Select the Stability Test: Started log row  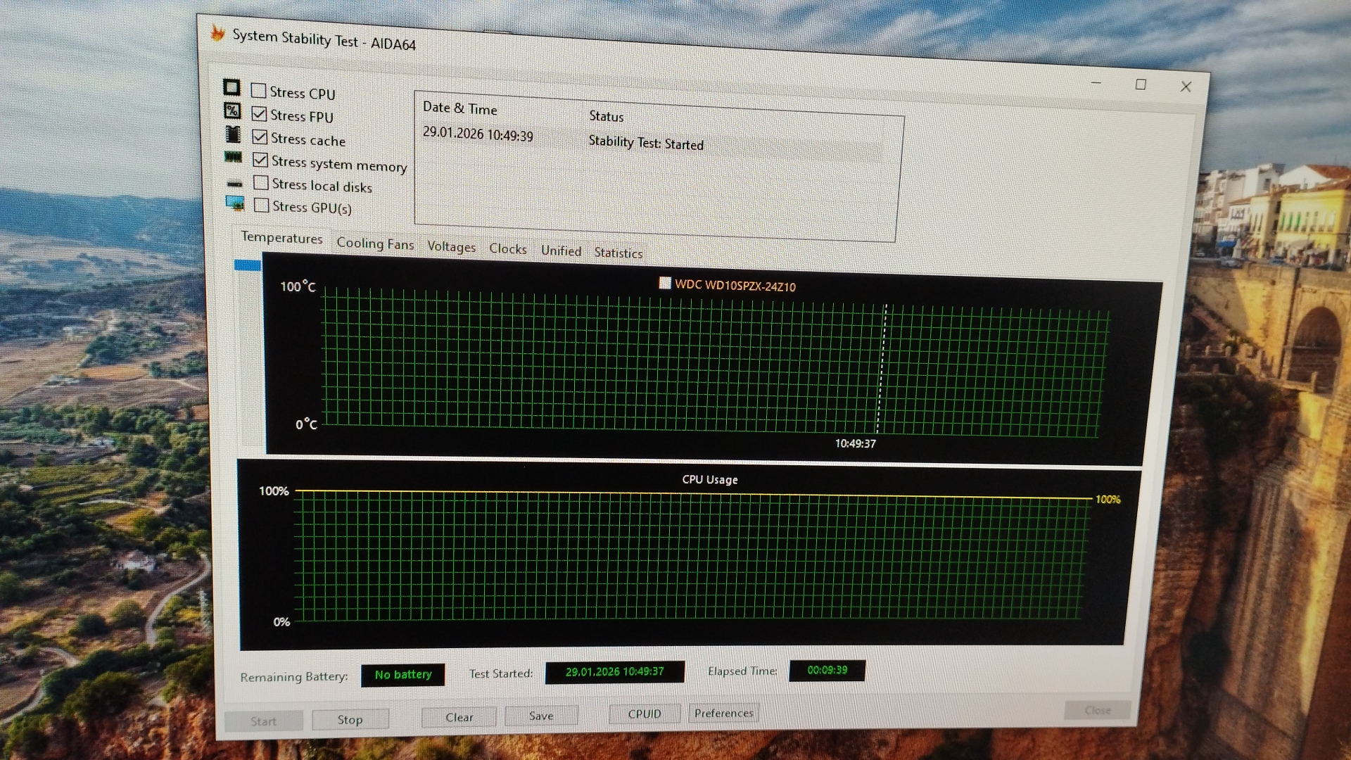(645, 143)
